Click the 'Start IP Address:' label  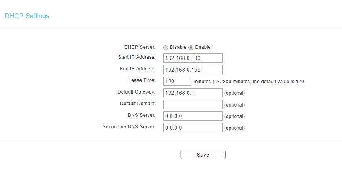[137, 57]
